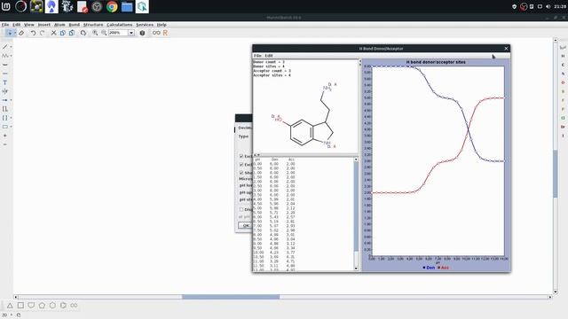Open the zoom percentage dropdown
This screenshot has width=568, height=319.
point(131,33)
